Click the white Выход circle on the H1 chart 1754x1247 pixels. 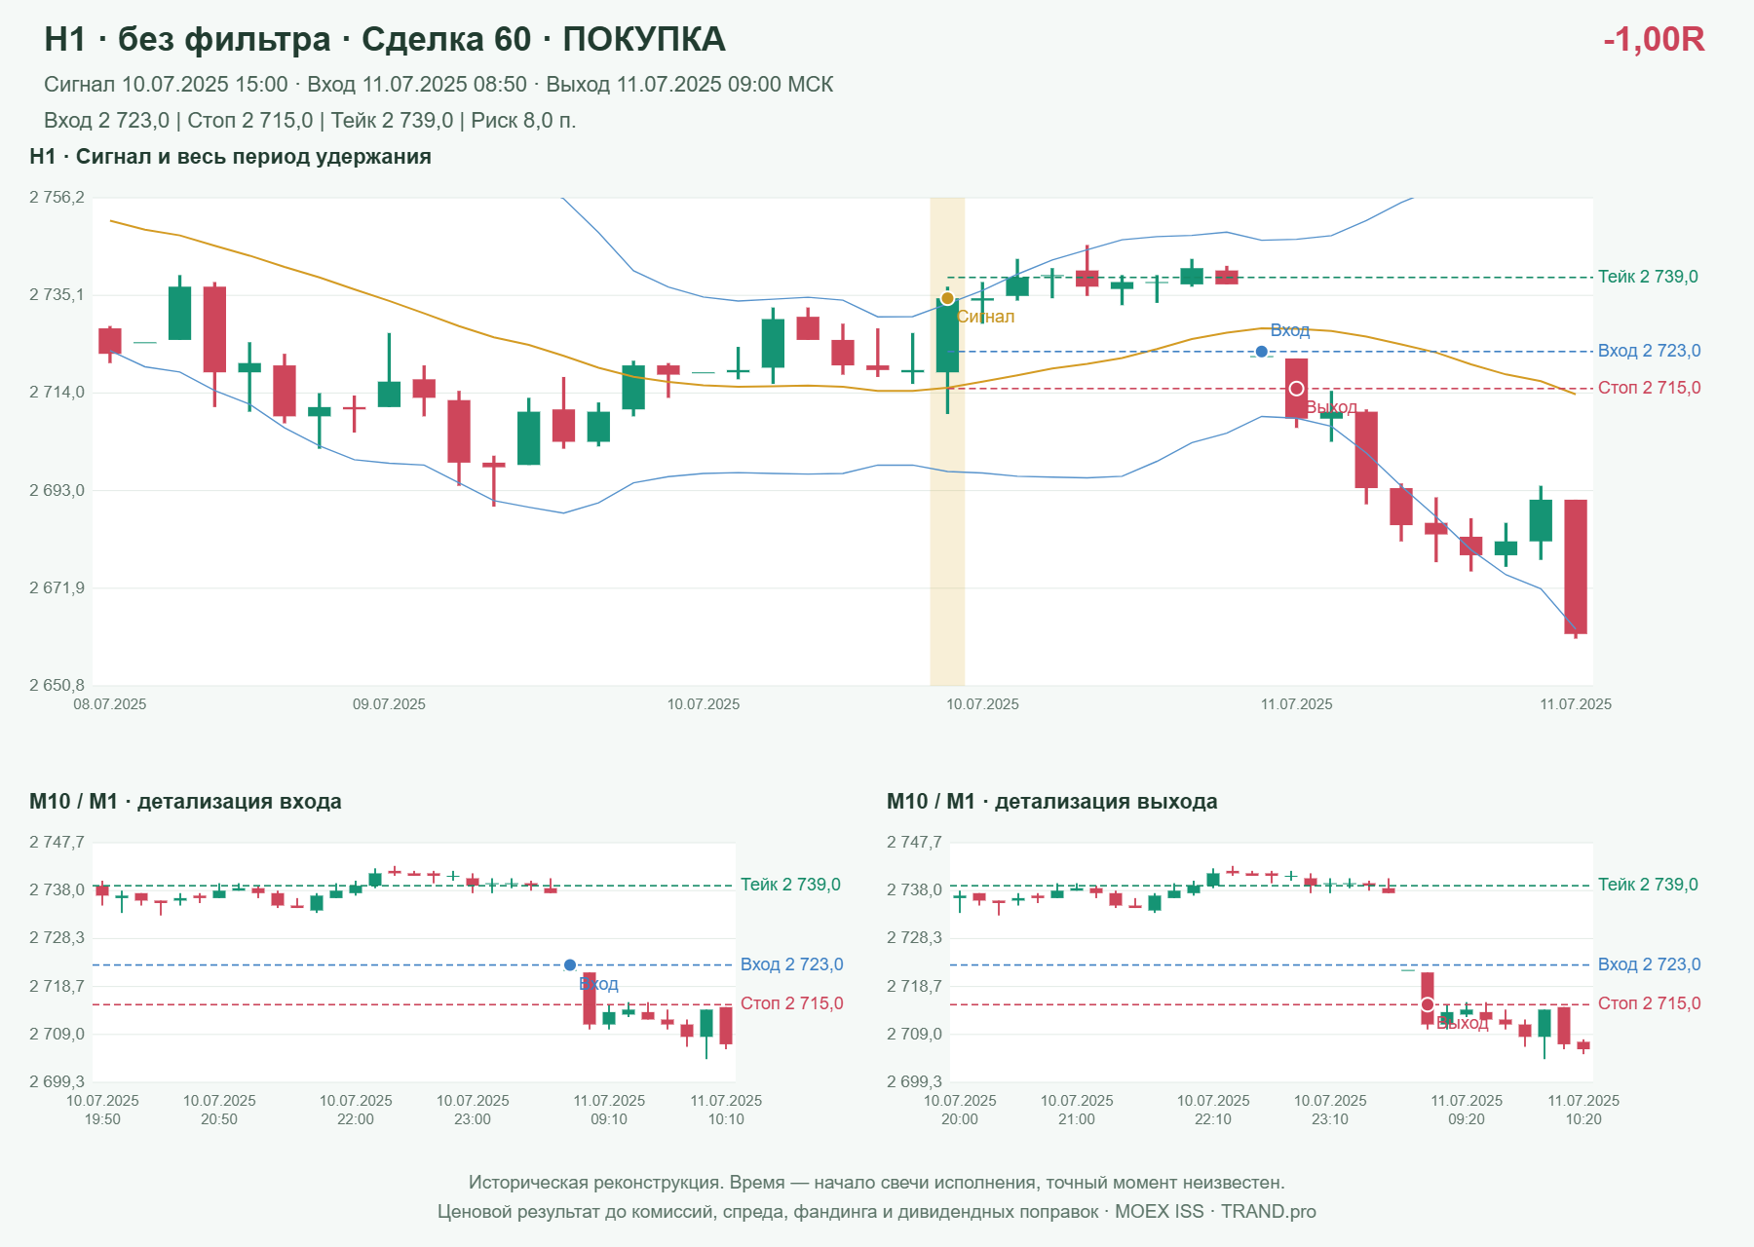(x=1297, y=389)
